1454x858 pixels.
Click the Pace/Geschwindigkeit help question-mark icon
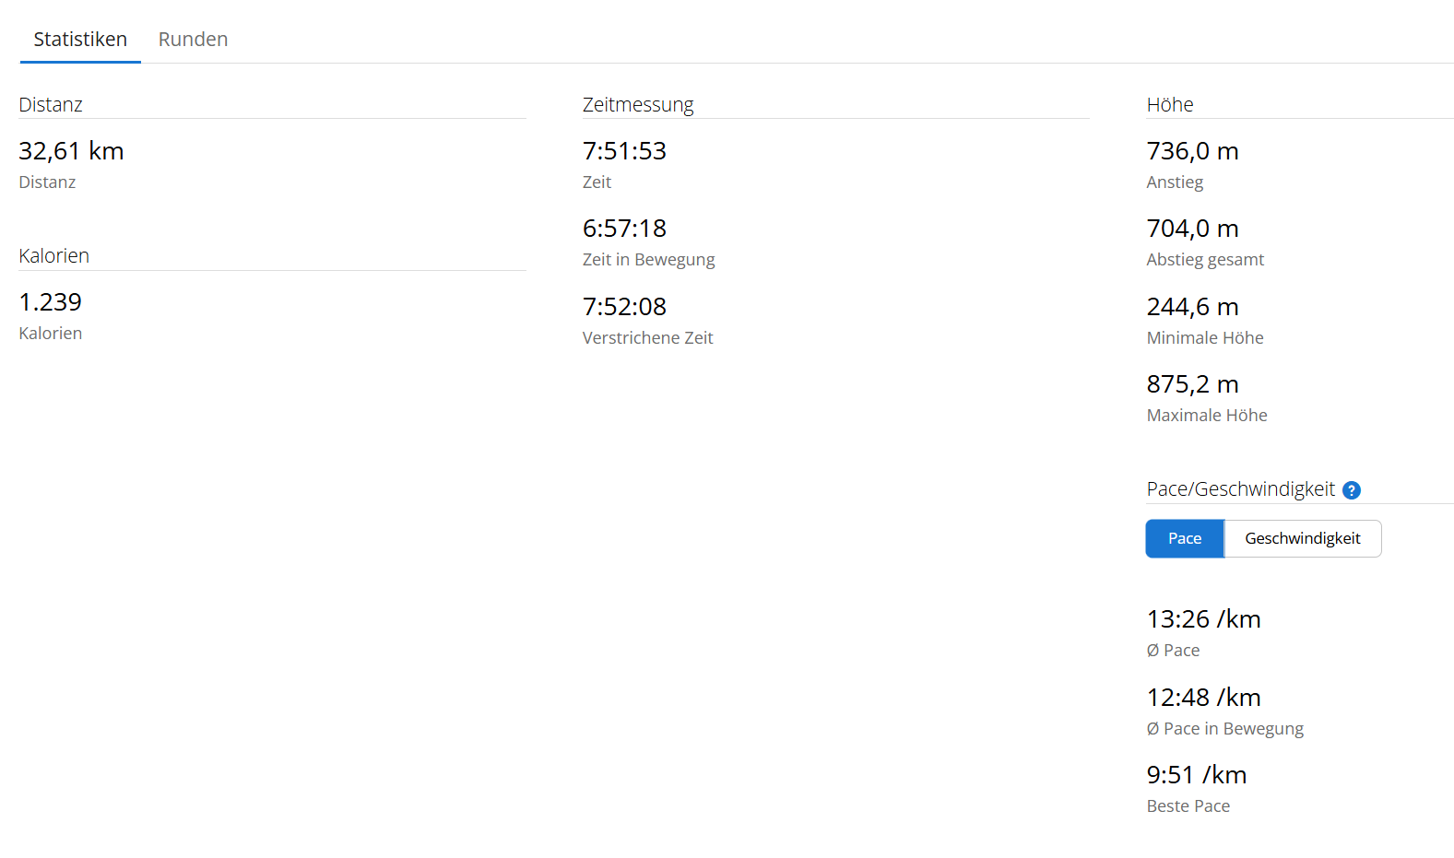pos(1351,490)
